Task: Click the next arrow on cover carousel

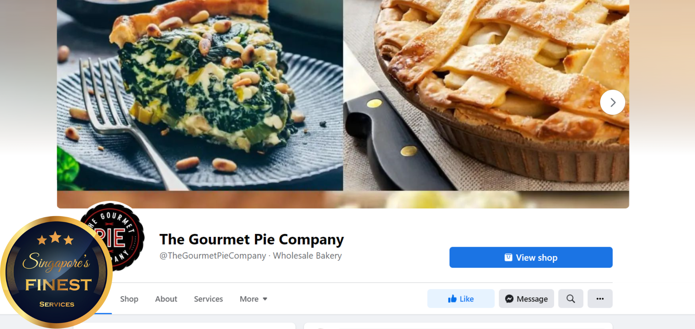Action: (x=613, y=102)
